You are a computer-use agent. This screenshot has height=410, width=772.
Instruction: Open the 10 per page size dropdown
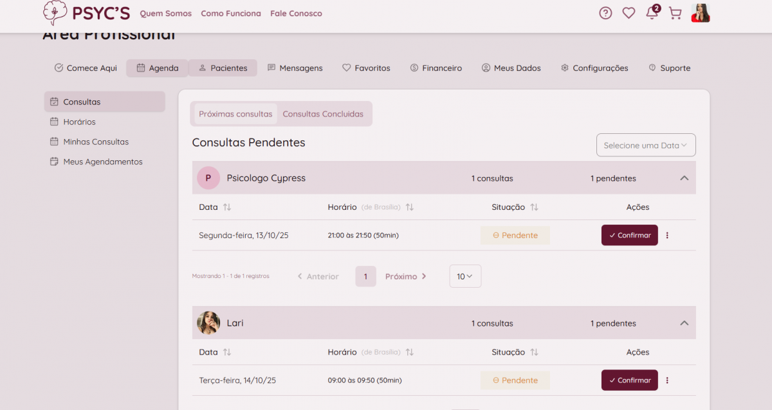464,276
